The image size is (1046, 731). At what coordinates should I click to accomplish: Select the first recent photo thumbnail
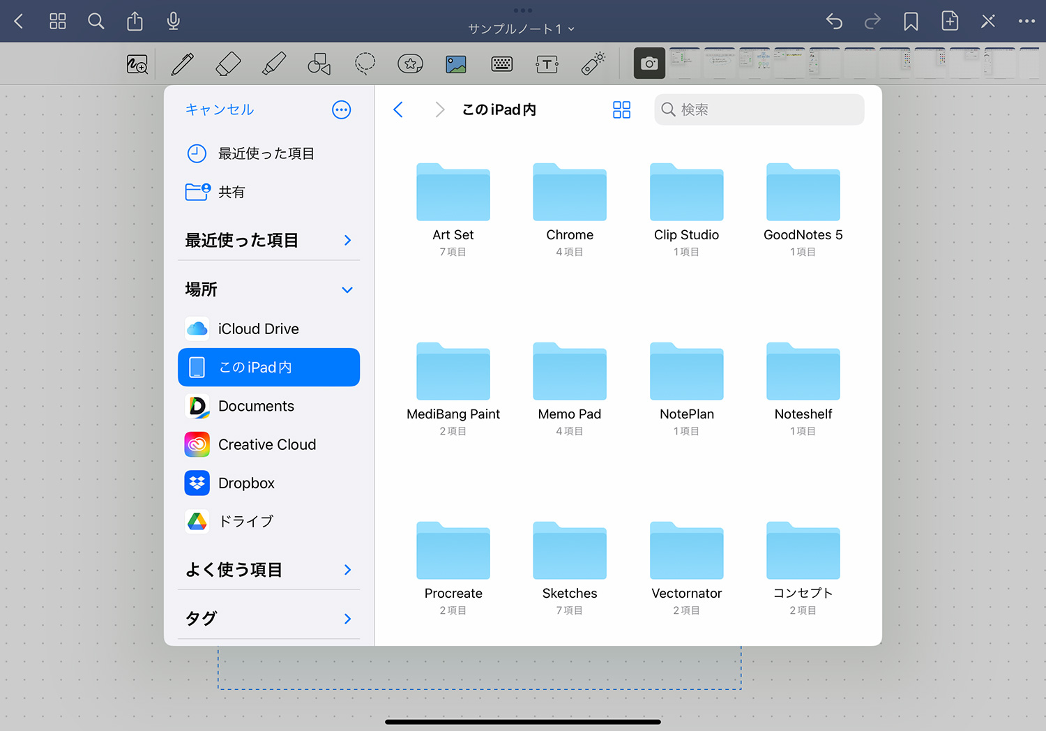pos(685,63)
